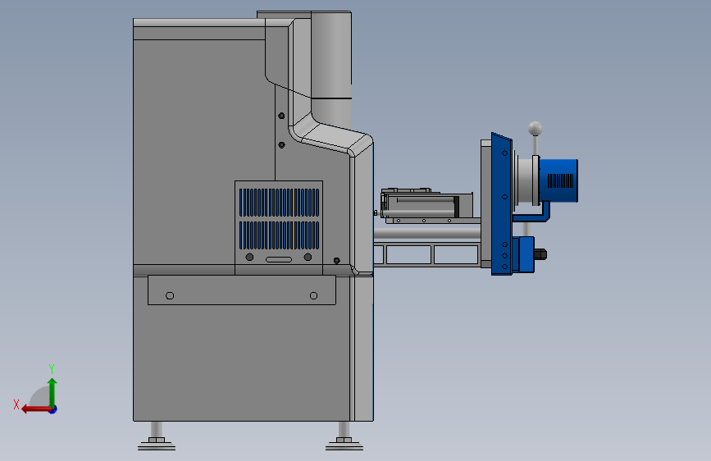This screenshot has height=461, width=711.
Task: Select the black hex bolt beside the blue bracket
Action: pos(540,254)
